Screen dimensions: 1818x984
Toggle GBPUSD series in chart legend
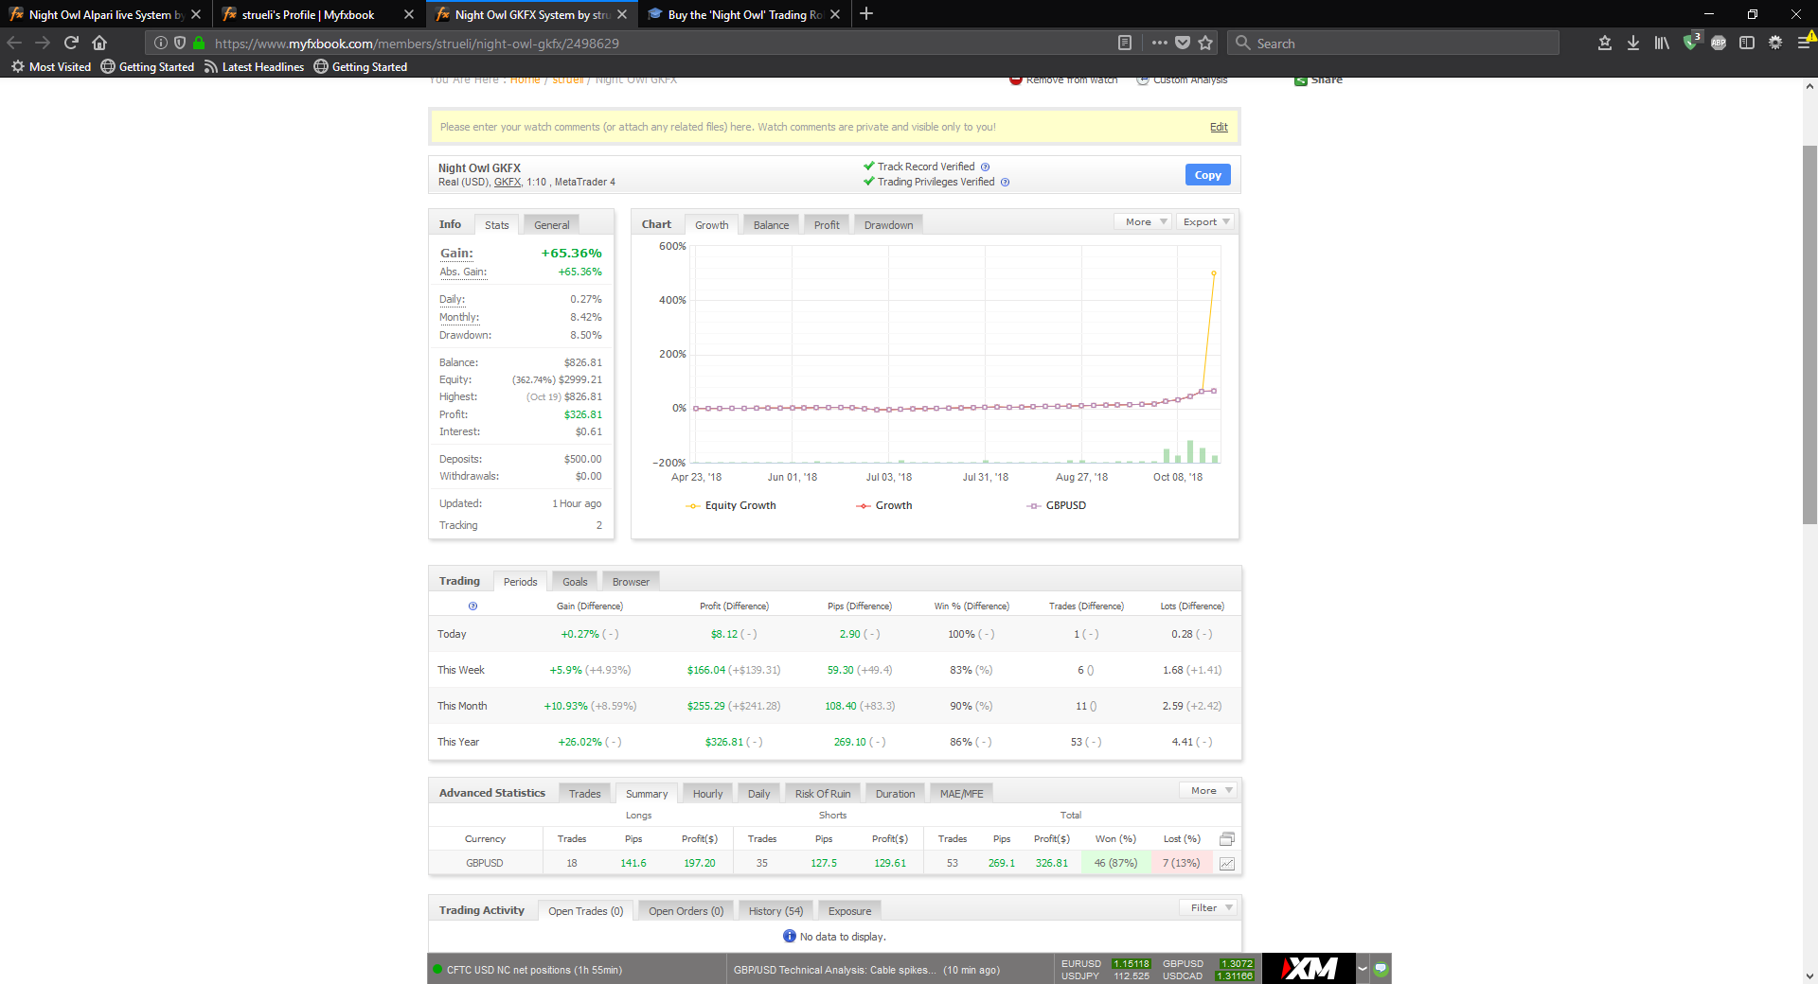[1057, 505]
